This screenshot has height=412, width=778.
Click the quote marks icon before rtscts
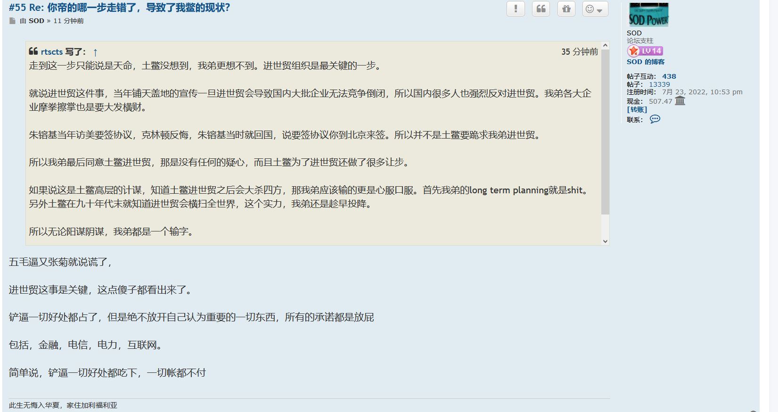[x=33, y=51]
